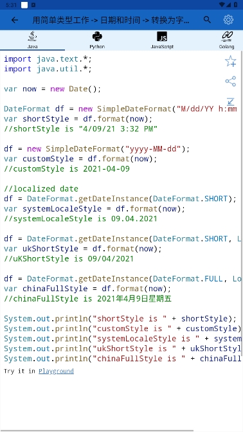This screenshot has height=432, width=243.
Task: Switch to the Golang tab
Action: 227,40
